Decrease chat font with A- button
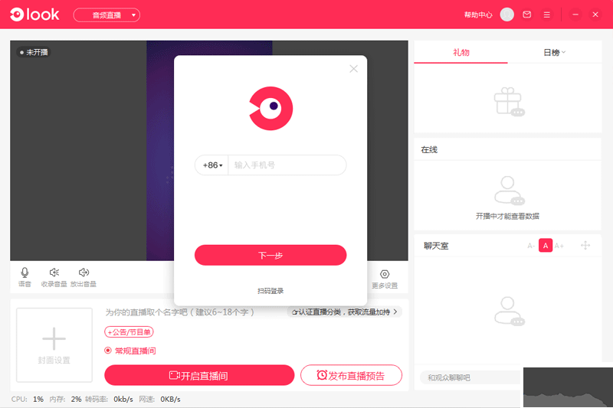Viewport: 613px width, 408px height. point(531,246)
